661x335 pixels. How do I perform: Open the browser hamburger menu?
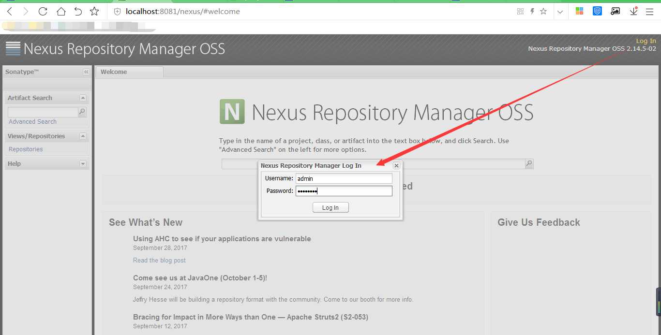[x=650, y=11]
